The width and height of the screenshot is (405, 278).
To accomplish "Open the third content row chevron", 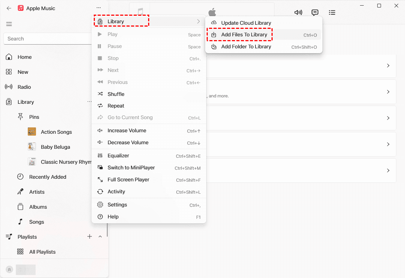I will (388, 118).
